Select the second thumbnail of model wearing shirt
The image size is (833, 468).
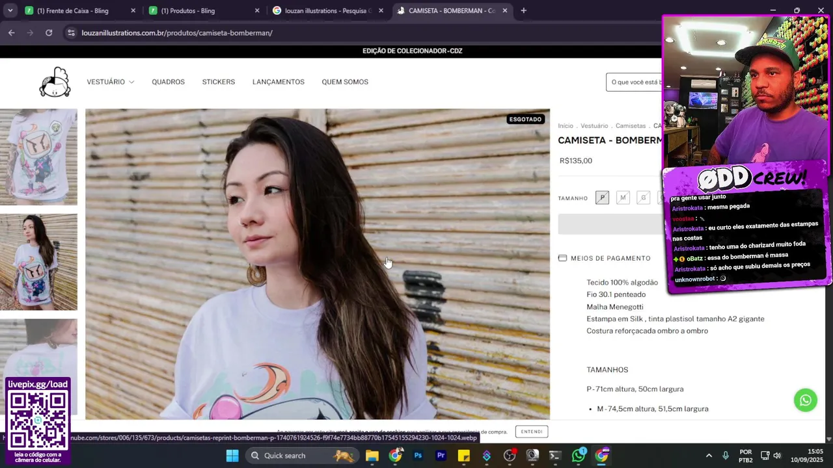coord(38,262)
